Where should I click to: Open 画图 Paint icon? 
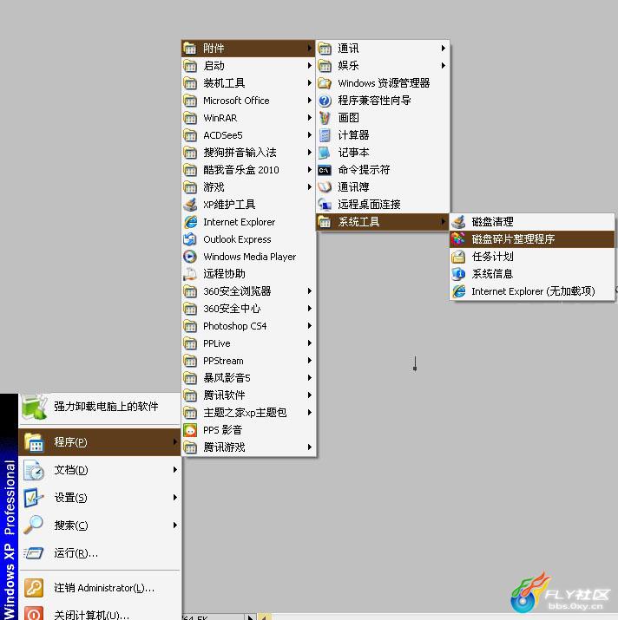coord(325,118)
